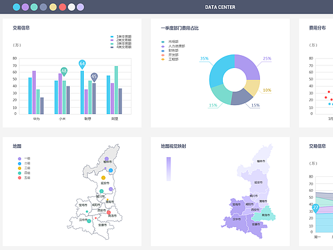Pick the teal theme color circle
This screenshot has width=333, height=250.
34,7
